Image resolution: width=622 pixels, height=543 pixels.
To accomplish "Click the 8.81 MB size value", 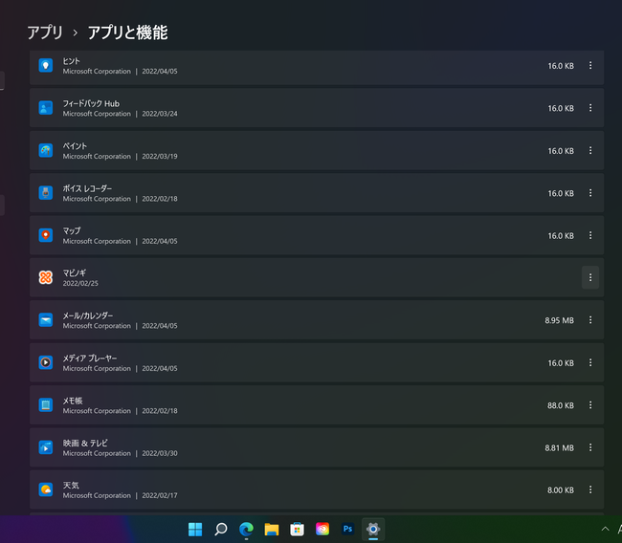I will coord(559,447).
